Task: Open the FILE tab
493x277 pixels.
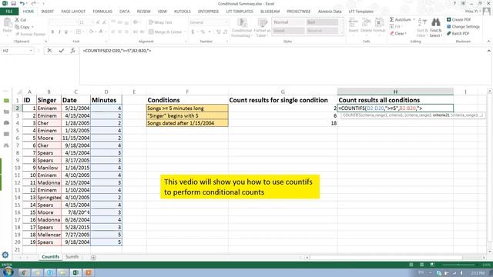Action: click(9, 12)
